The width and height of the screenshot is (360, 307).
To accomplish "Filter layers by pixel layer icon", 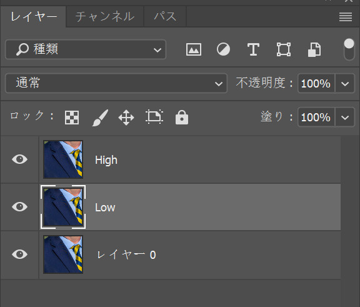I will (x=194, y=49).
